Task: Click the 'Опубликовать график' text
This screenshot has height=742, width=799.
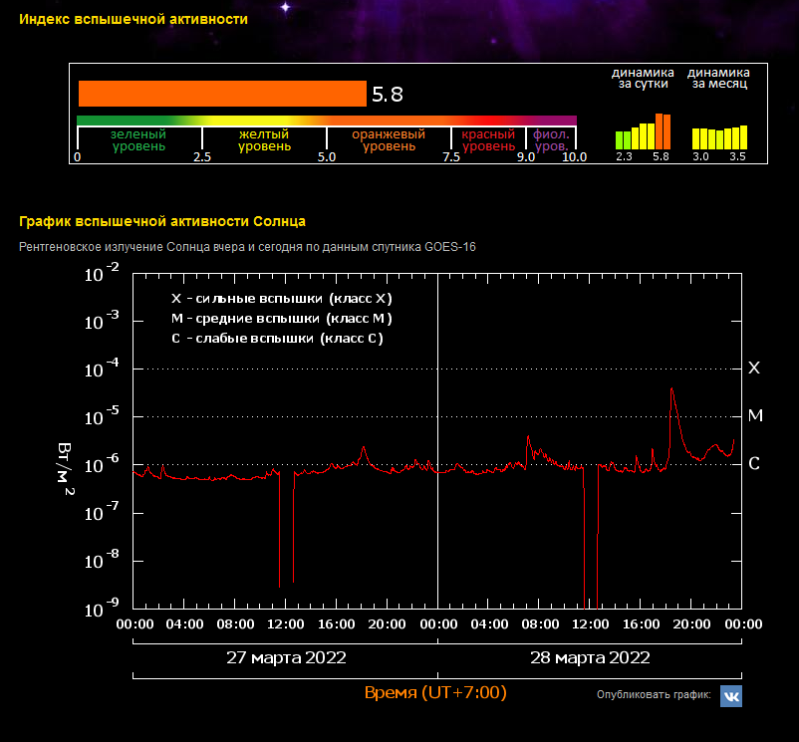Action: click(654, 694)
